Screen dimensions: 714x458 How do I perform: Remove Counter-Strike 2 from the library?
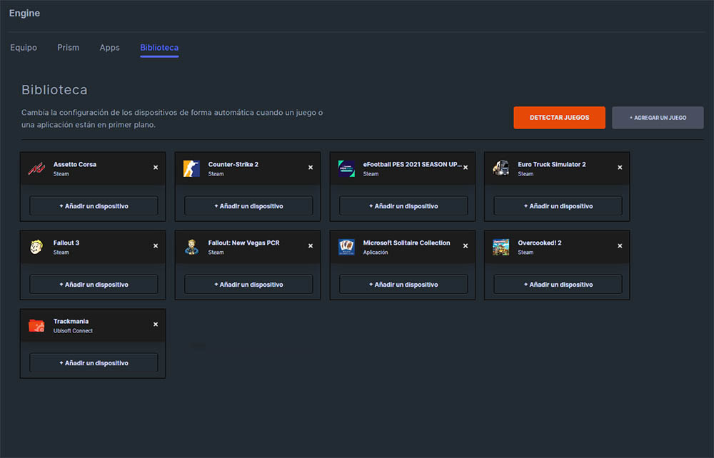[311, 168]
